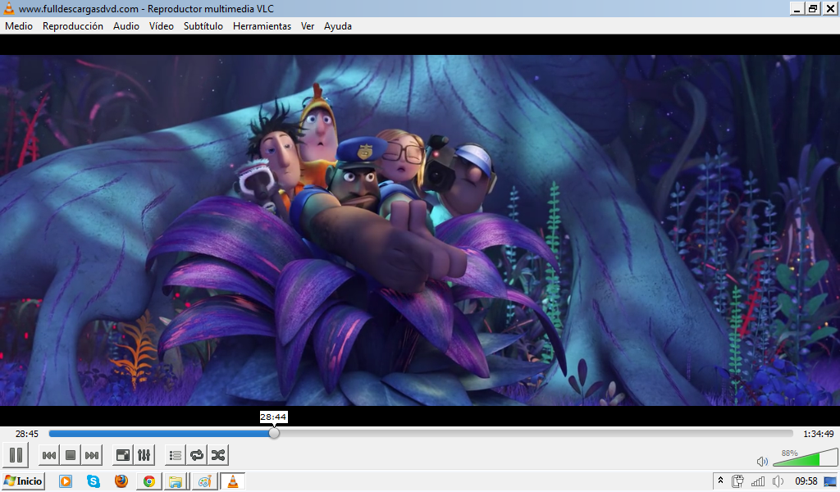Screen dimensions: 840x492
Task: Skip to the next media item
Action: click(x=92, y=455)
